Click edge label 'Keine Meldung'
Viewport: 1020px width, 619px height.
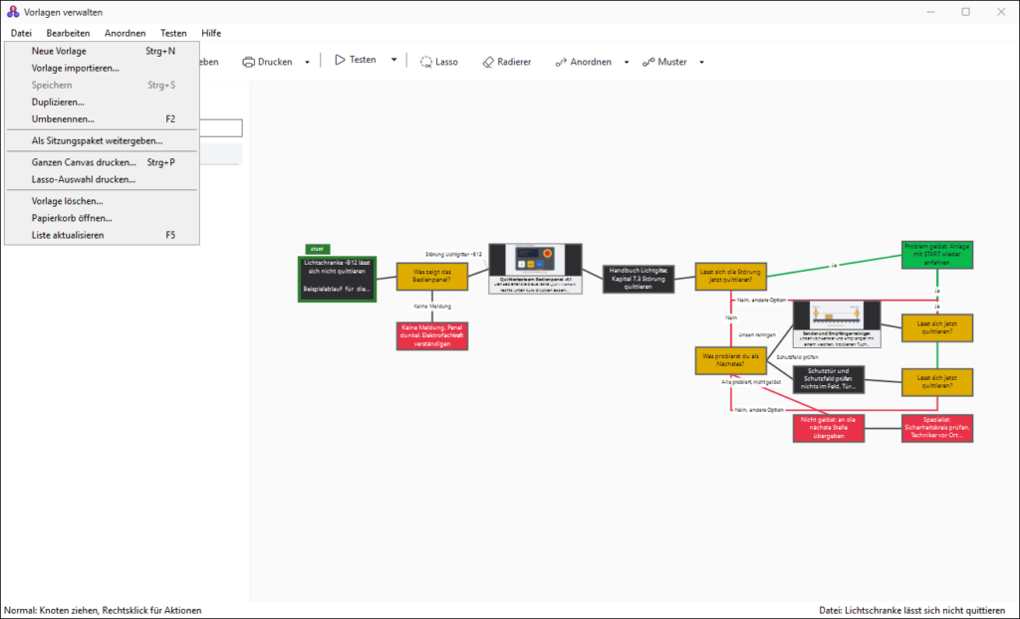(x=432, y=306)
